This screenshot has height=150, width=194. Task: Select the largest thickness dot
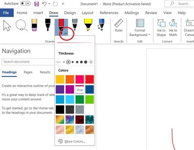tap(86, 62)
